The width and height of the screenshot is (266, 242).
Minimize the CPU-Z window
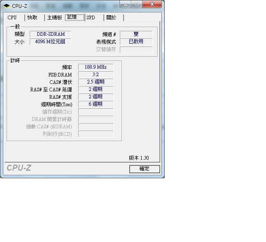tap(126, 5)
